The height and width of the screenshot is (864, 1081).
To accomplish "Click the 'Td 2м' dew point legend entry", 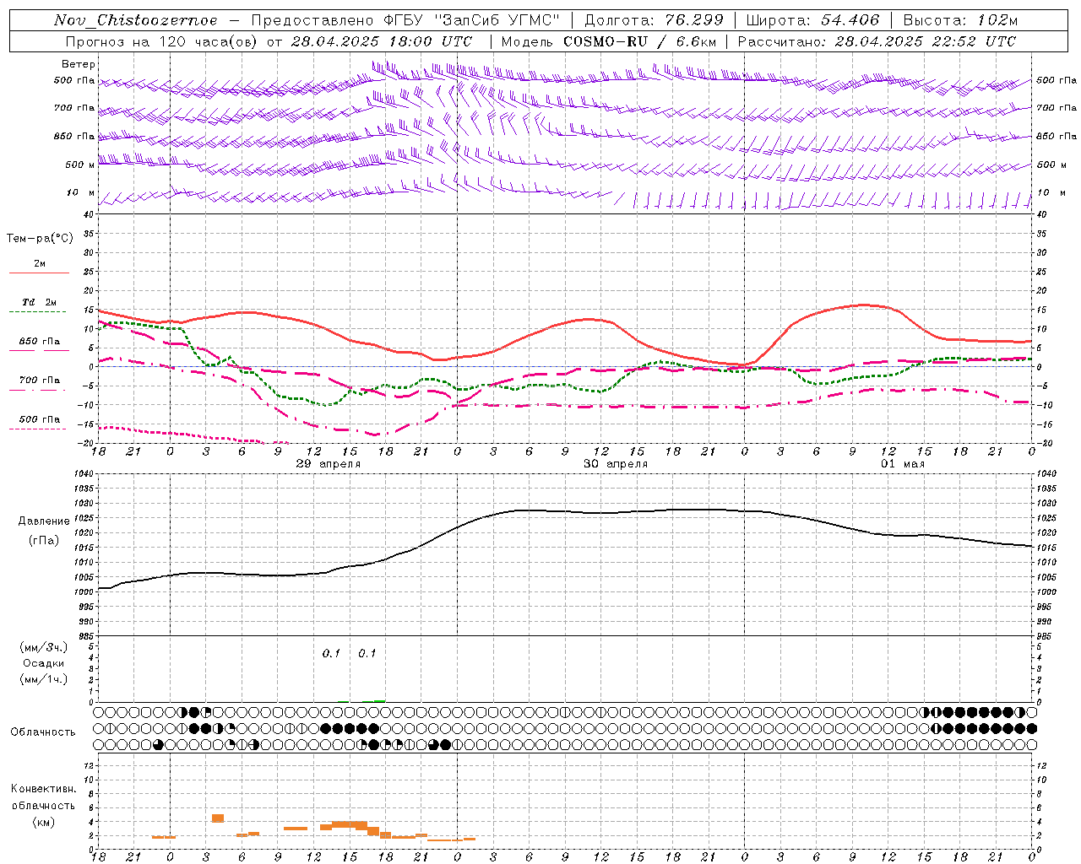I will click(40, 302).
